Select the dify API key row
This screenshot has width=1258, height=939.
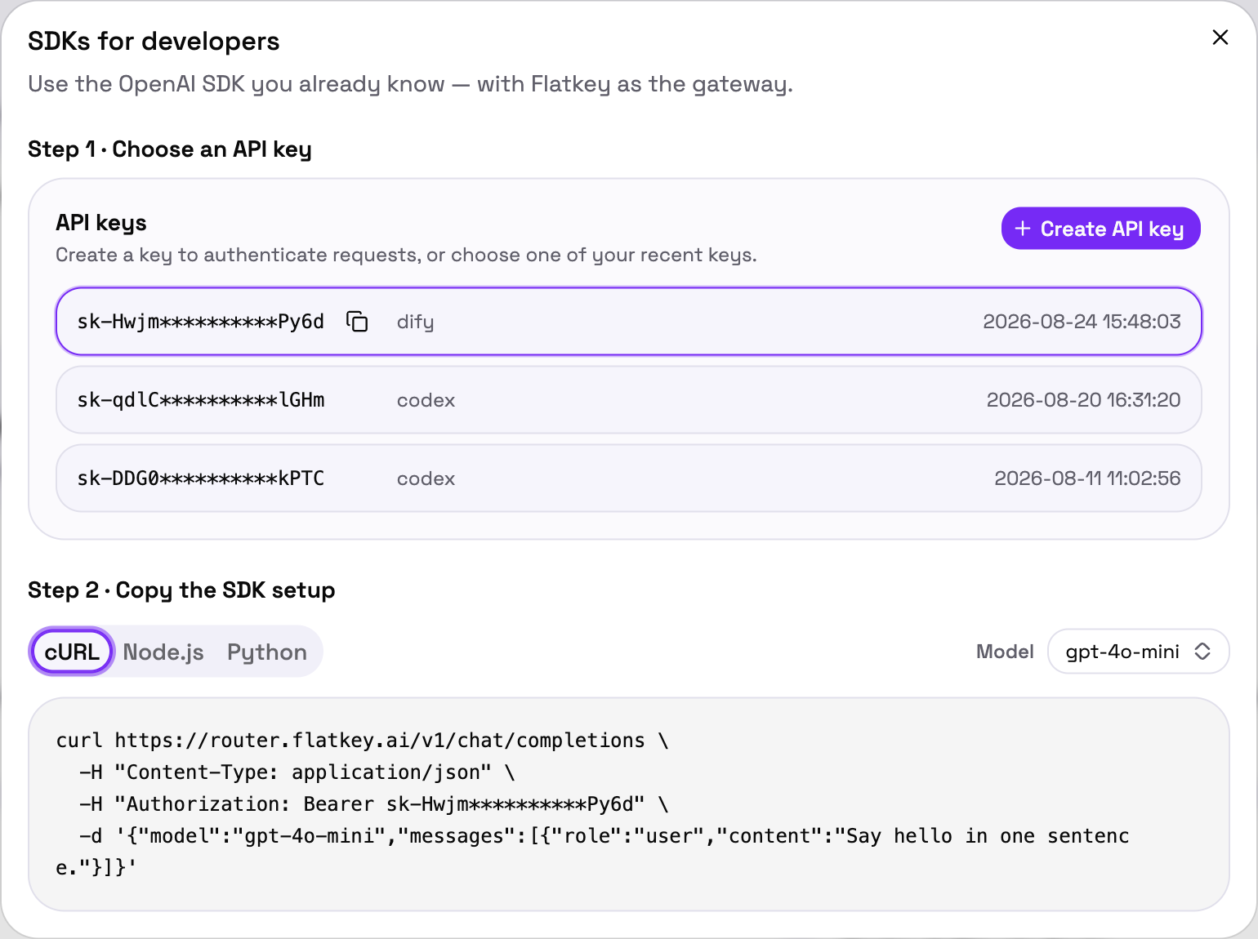tap(629, 321)
